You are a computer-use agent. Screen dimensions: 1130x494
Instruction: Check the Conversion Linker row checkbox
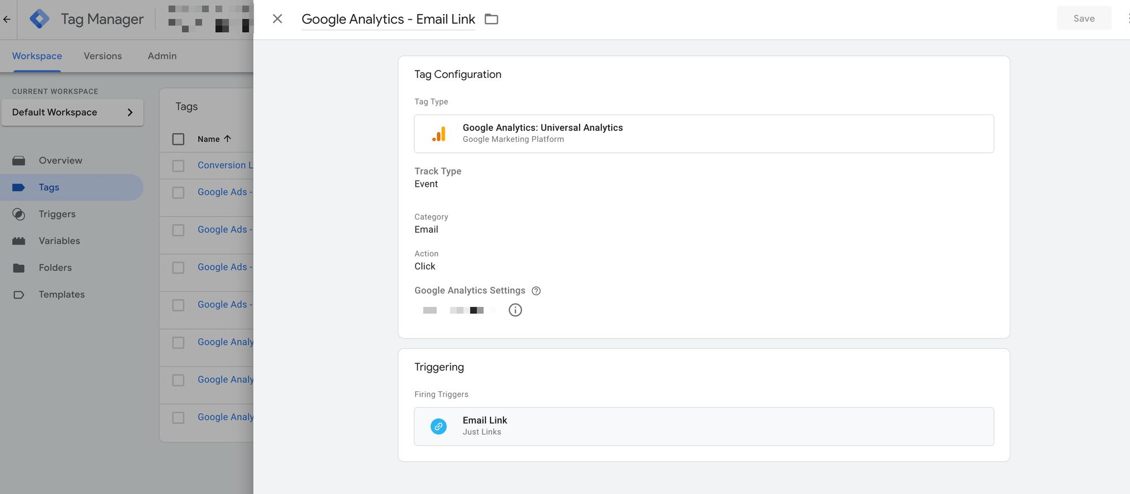178,165
